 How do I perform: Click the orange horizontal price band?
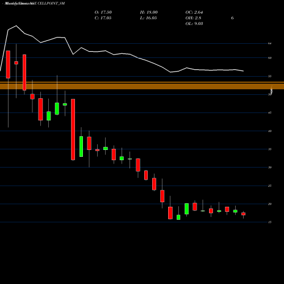pyautogui.click(x=142, y=86)
